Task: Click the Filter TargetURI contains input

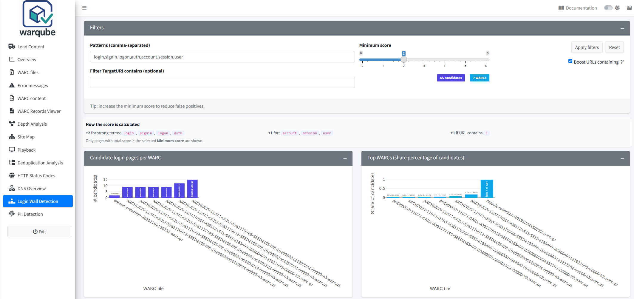Action: (222, 82)
